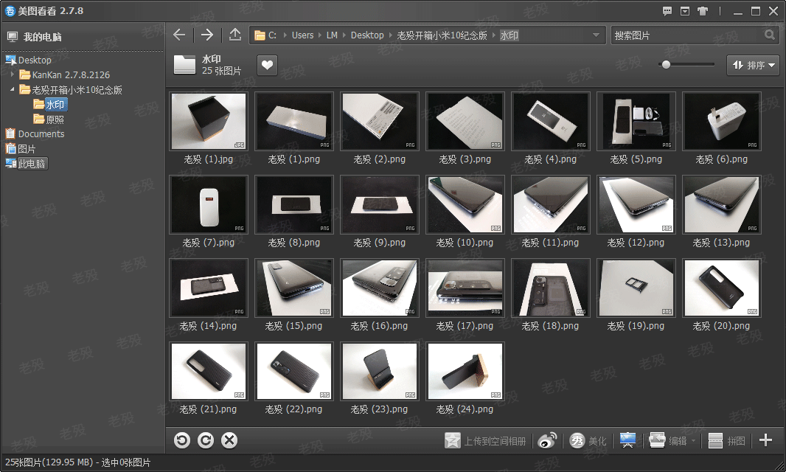Select the 原照 folder

tap(55, 119)
